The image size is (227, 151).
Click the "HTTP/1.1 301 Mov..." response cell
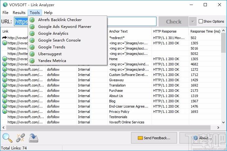pos(169,38)
